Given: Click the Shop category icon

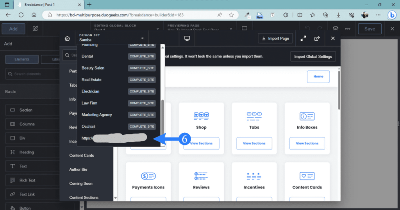Looking at the screenshot, I should 201,116.
